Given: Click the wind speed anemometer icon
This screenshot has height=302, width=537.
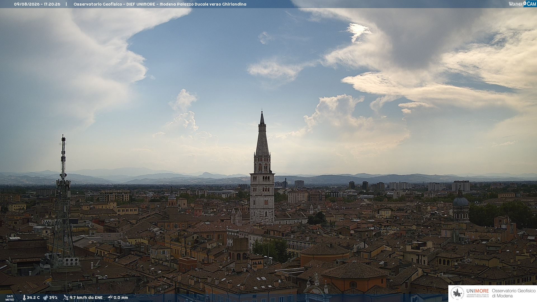Looking at the screenshot, I should pyautogui.click(x=66, y=298).
